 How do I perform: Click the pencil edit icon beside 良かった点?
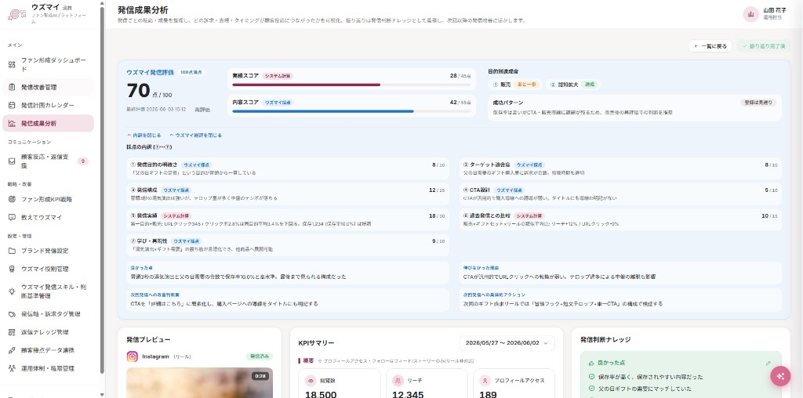click(768, 364)
